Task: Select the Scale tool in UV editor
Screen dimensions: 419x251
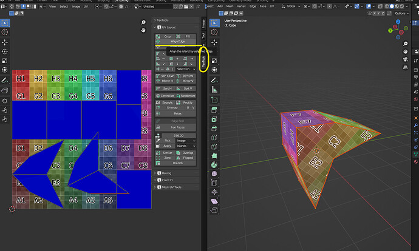Action: 5,61
